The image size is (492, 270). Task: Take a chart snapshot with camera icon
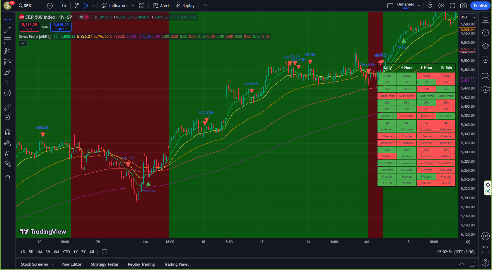click(x=463, y=6)
